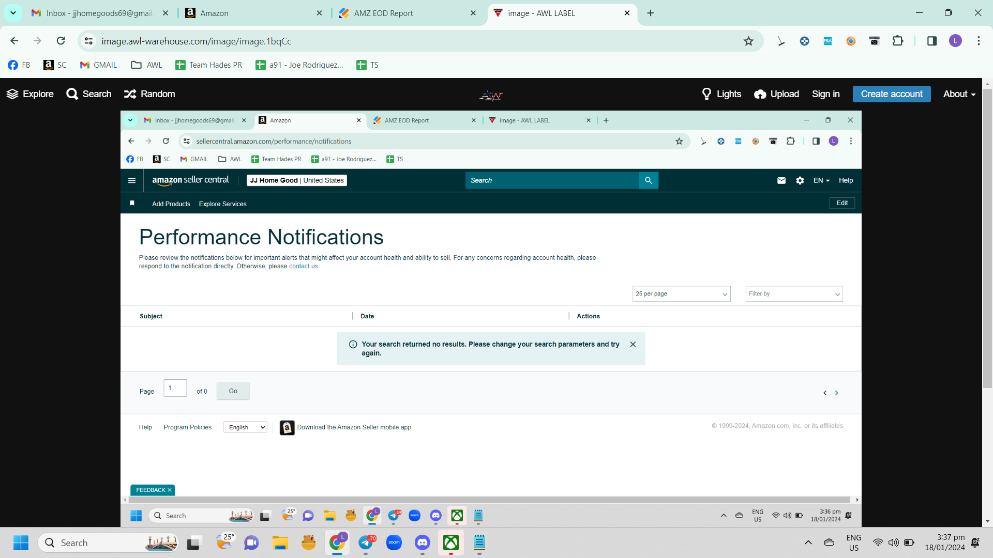
Task: View site information for image.awl-warehouse.com
Action: click(x=89, y=41)
